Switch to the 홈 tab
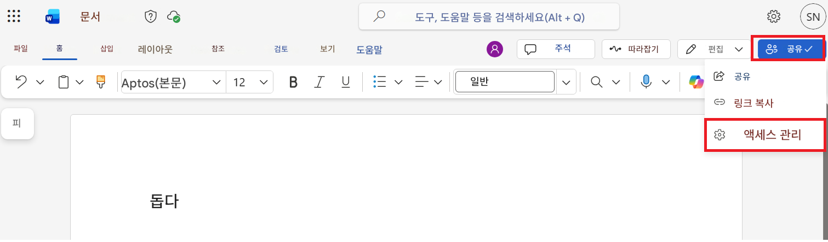The width and height of the screenshot is (828, 242). [59, 48]
